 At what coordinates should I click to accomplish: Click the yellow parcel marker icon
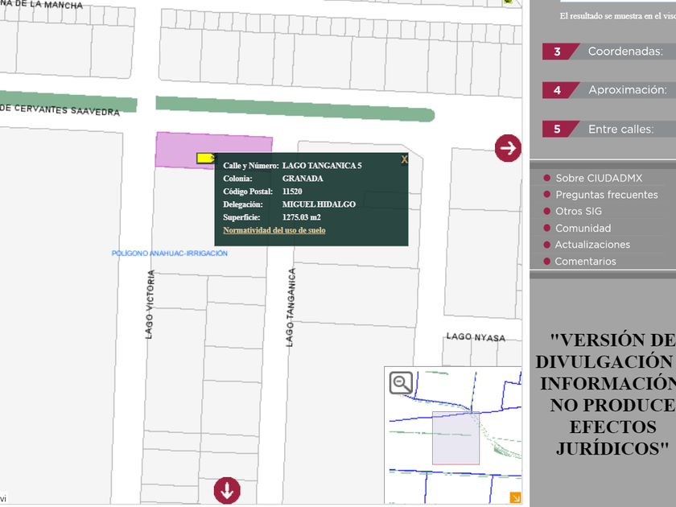coord(206,159)
